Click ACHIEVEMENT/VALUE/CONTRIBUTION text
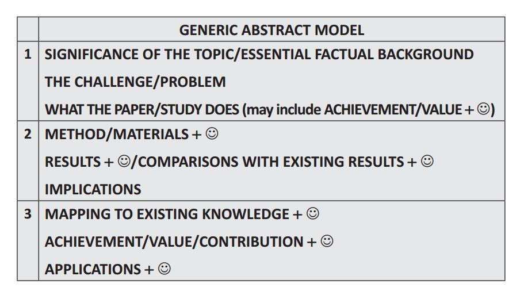524x295 pixels. 174,242
